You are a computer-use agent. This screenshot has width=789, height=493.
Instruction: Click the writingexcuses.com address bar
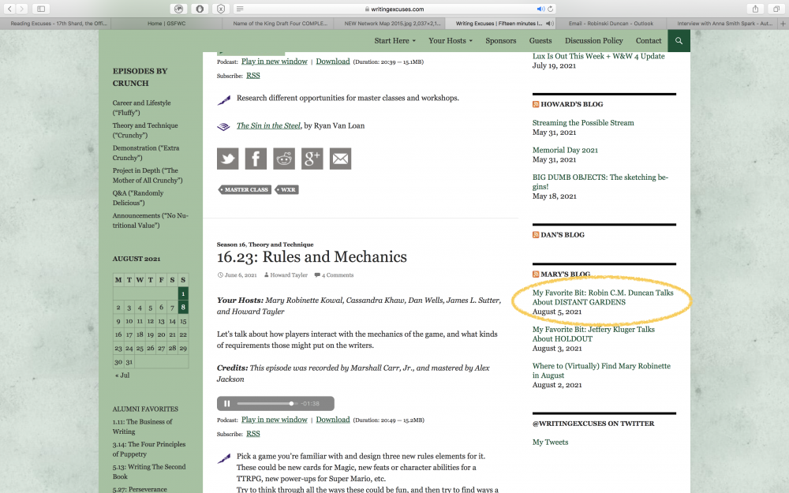pyautogui.click(x=394, y=9)
